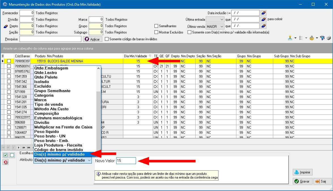Viewport: 333px width, 191px height.
Task: Click the Aplicar button
Action: [x=93, y=39]
